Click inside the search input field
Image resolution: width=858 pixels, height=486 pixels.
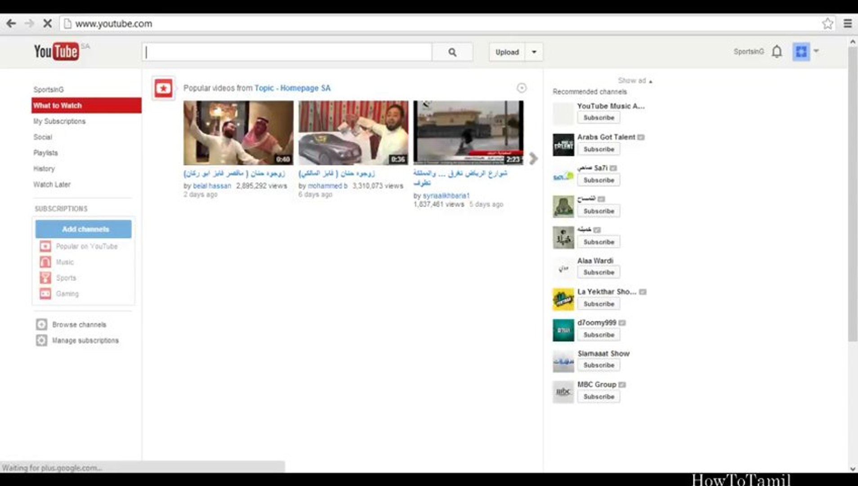point(288,52)
